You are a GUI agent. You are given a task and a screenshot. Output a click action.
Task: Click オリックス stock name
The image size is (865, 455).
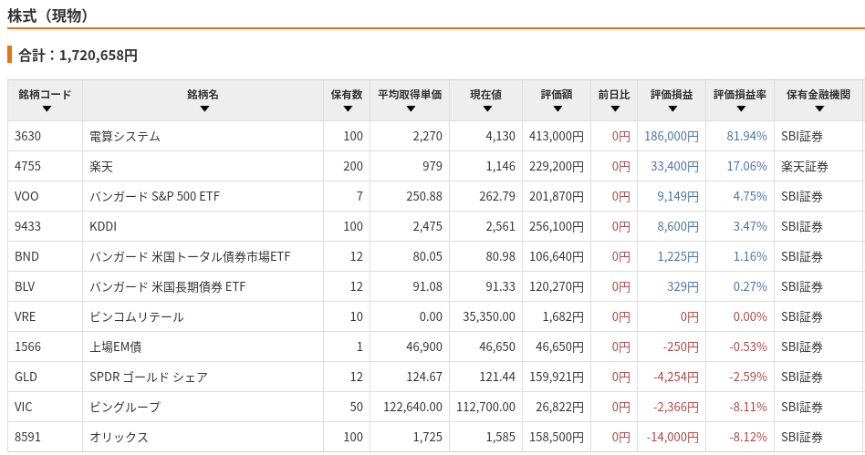120,437
